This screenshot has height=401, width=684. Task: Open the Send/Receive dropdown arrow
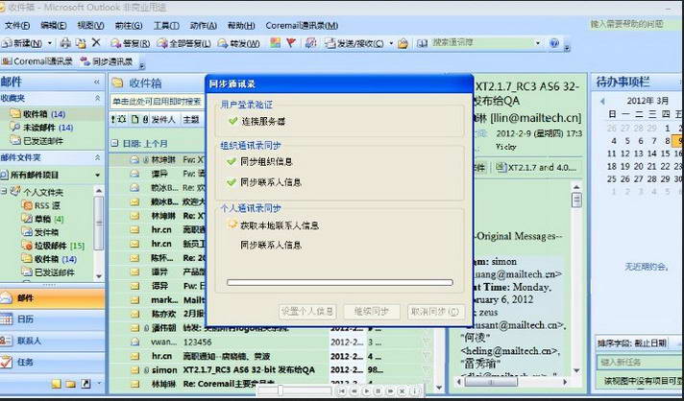391,43
